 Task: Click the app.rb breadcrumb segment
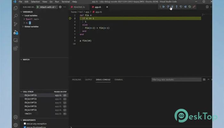(99, 12)
